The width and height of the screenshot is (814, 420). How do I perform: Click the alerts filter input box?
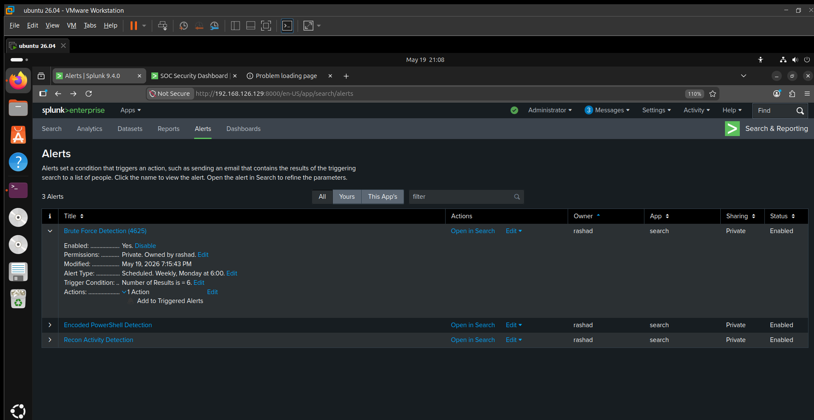[466, 197]
